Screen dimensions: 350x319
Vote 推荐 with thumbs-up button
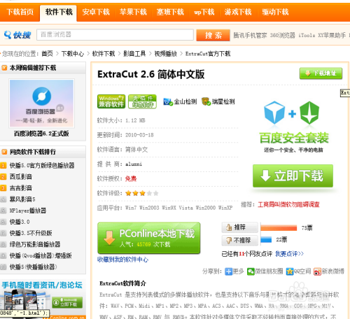click(240, 227)
